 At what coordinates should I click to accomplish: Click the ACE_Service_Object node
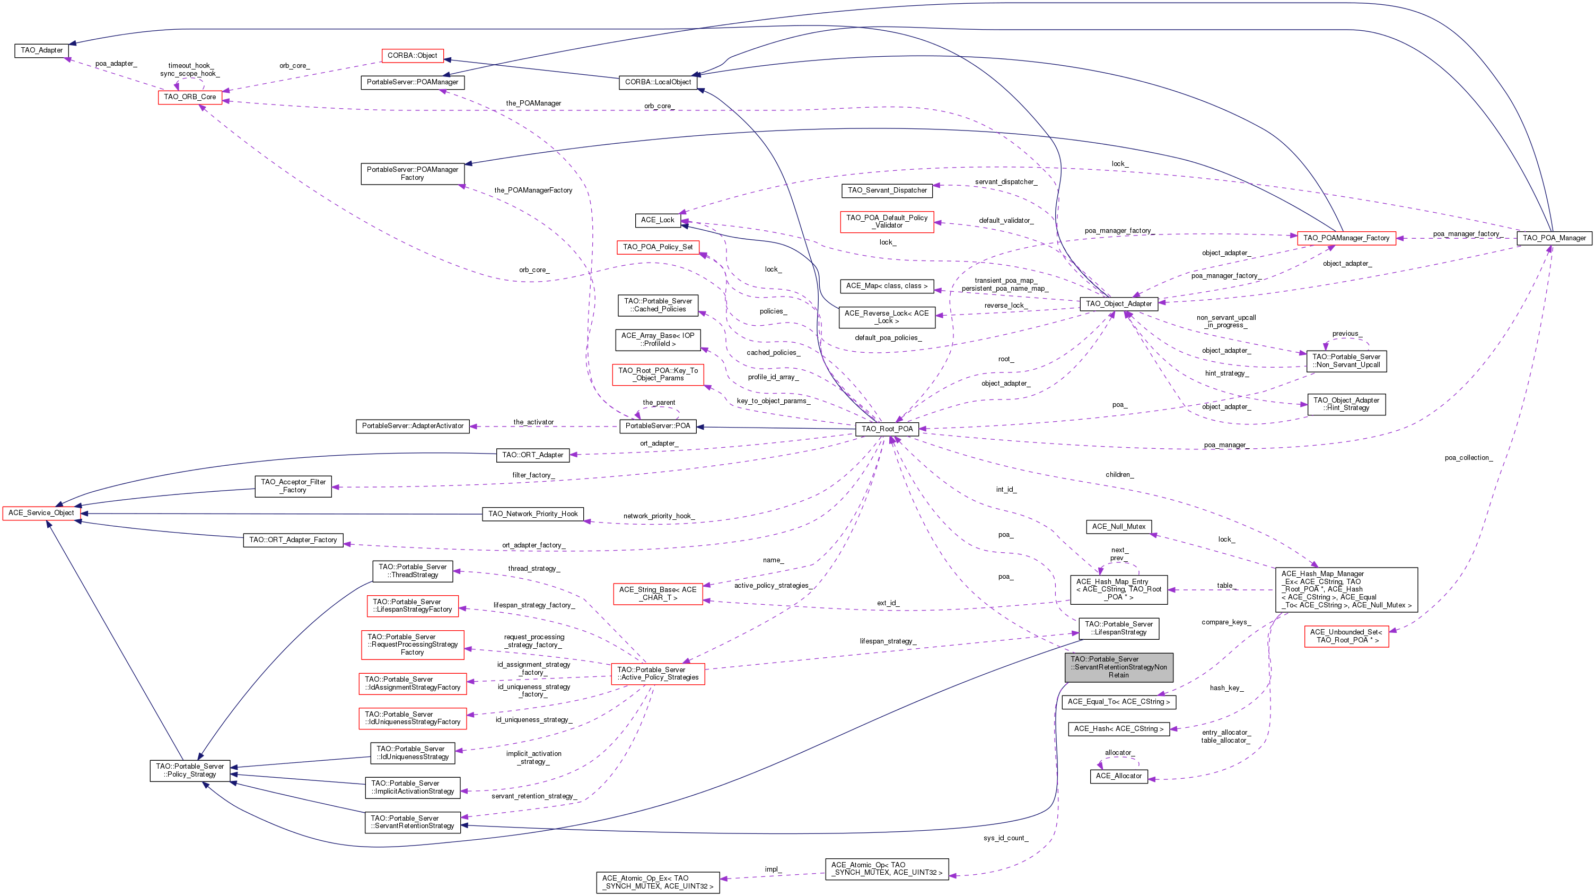[41, 513]
